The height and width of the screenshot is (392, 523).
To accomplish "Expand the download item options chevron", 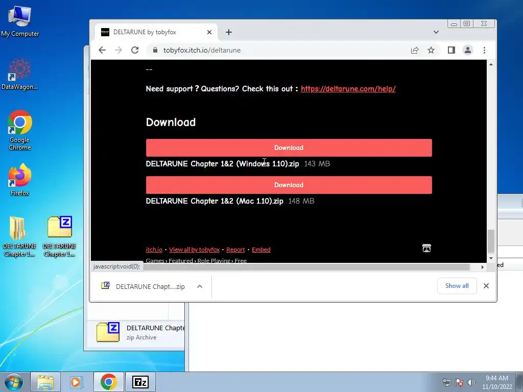I will (200, 286).
